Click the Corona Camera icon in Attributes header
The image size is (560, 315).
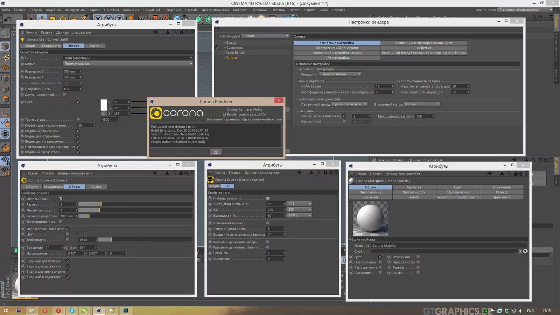[x=210, y=180]
